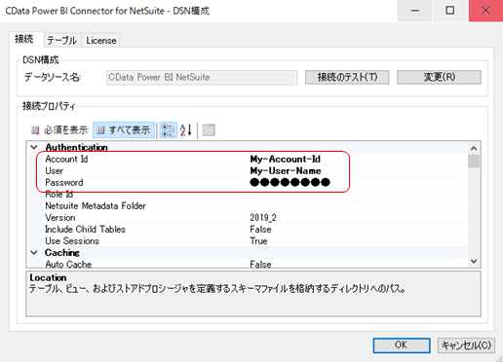
Task: Click the True value of Use Sessions
Action: (258, 240)
